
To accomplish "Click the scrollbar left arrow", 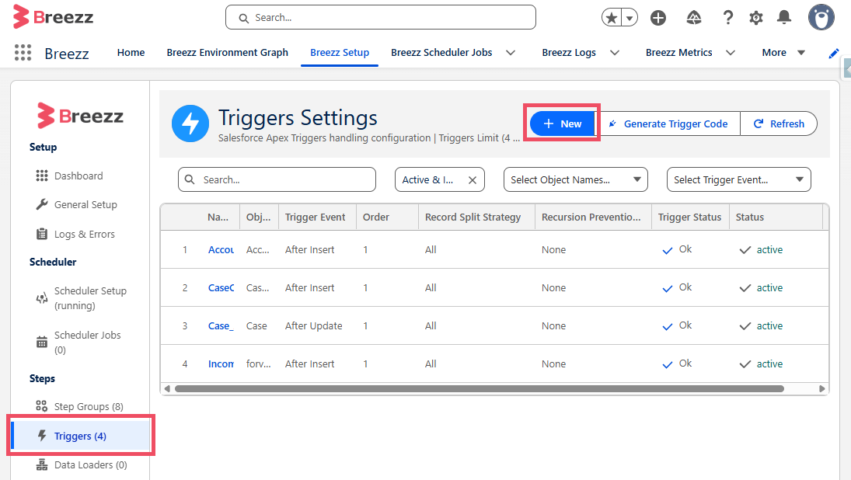I will pyautogui.click(x=166, y=388).
